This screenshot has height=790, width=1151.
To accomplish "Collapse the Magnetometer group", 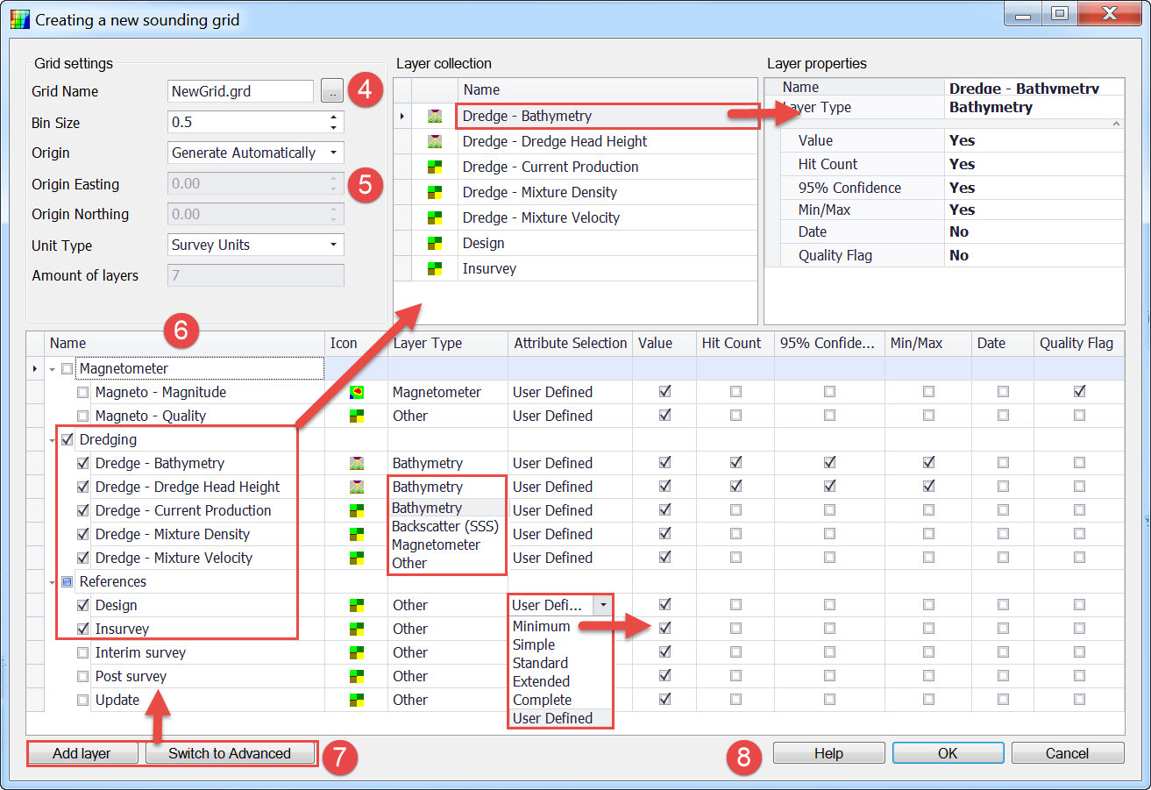I will (53, 369).
